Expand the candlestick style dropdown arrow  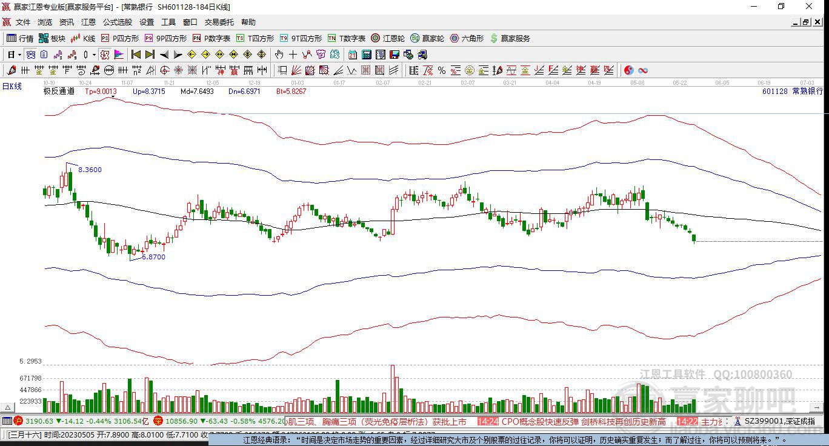(94, 55)
